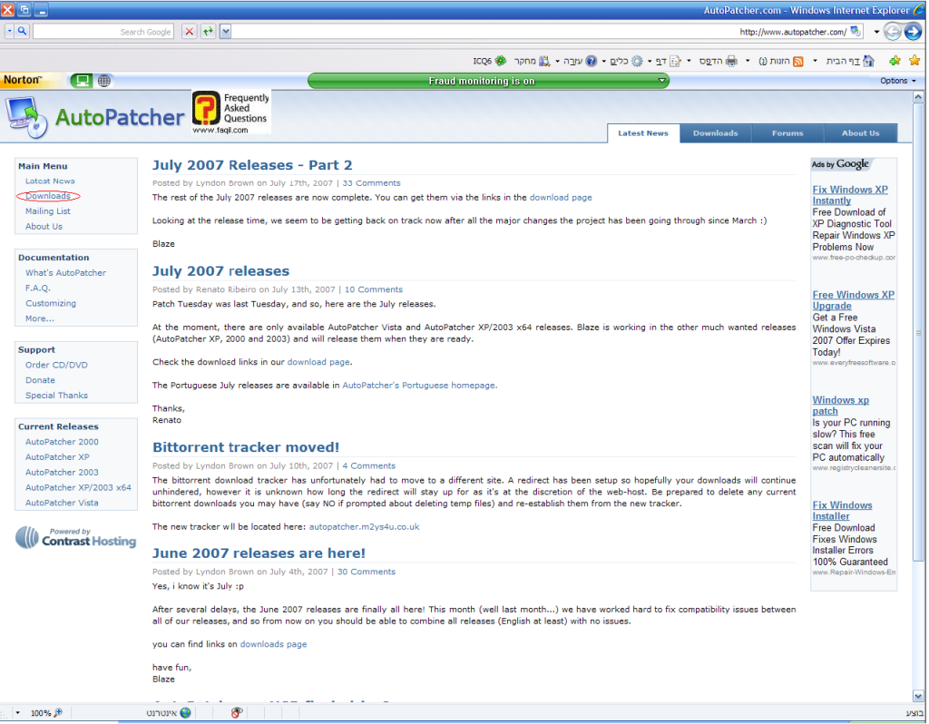This screenshot has height=724, width=929.
Task: Switch to the Downloads top tab
Action: point(716,133)
